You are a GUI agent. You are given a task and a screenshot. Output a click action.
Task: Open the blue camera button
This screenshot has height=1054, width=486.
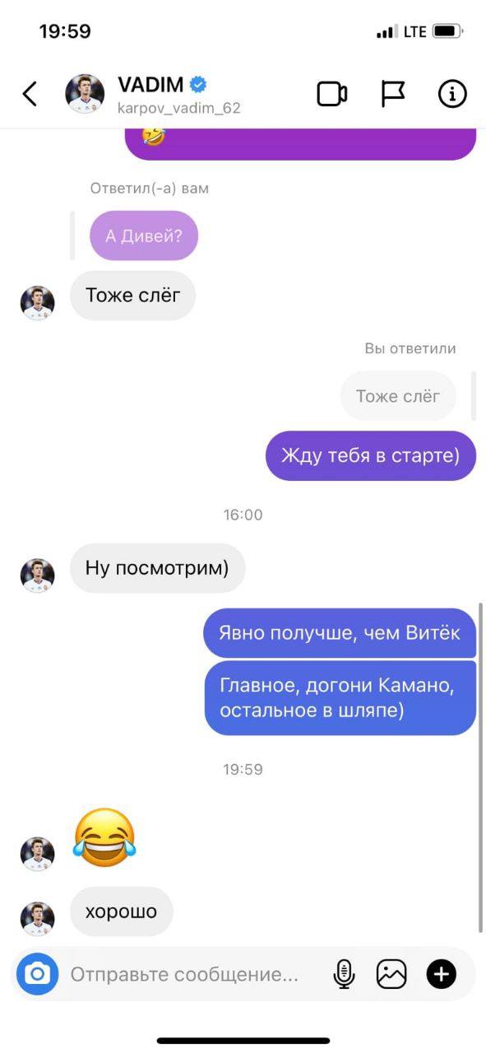coord(37,974)
